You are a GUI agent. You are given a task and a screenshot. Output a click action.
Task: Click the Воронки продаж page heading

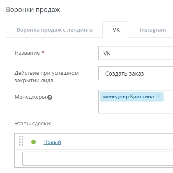click(33, 10)
